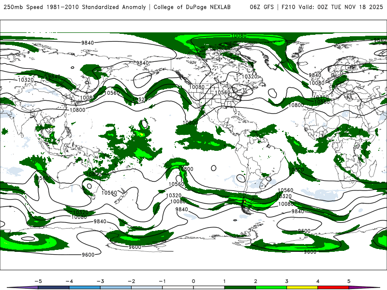The height and width of the screenshot is (290, 387).
Task: Click '1981-2010 Standardized Anomaly' in the title
Action: (x=96, y=7)
